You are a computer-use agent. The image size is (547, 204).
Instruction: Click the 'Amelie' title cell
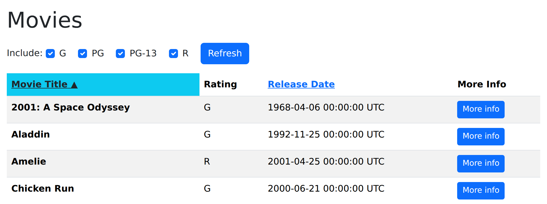[x=103, y=164]
